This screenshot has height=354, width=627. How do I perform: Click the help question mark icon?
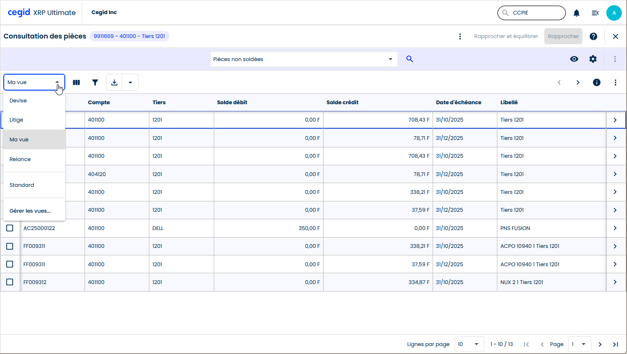[x=593, y=36]
